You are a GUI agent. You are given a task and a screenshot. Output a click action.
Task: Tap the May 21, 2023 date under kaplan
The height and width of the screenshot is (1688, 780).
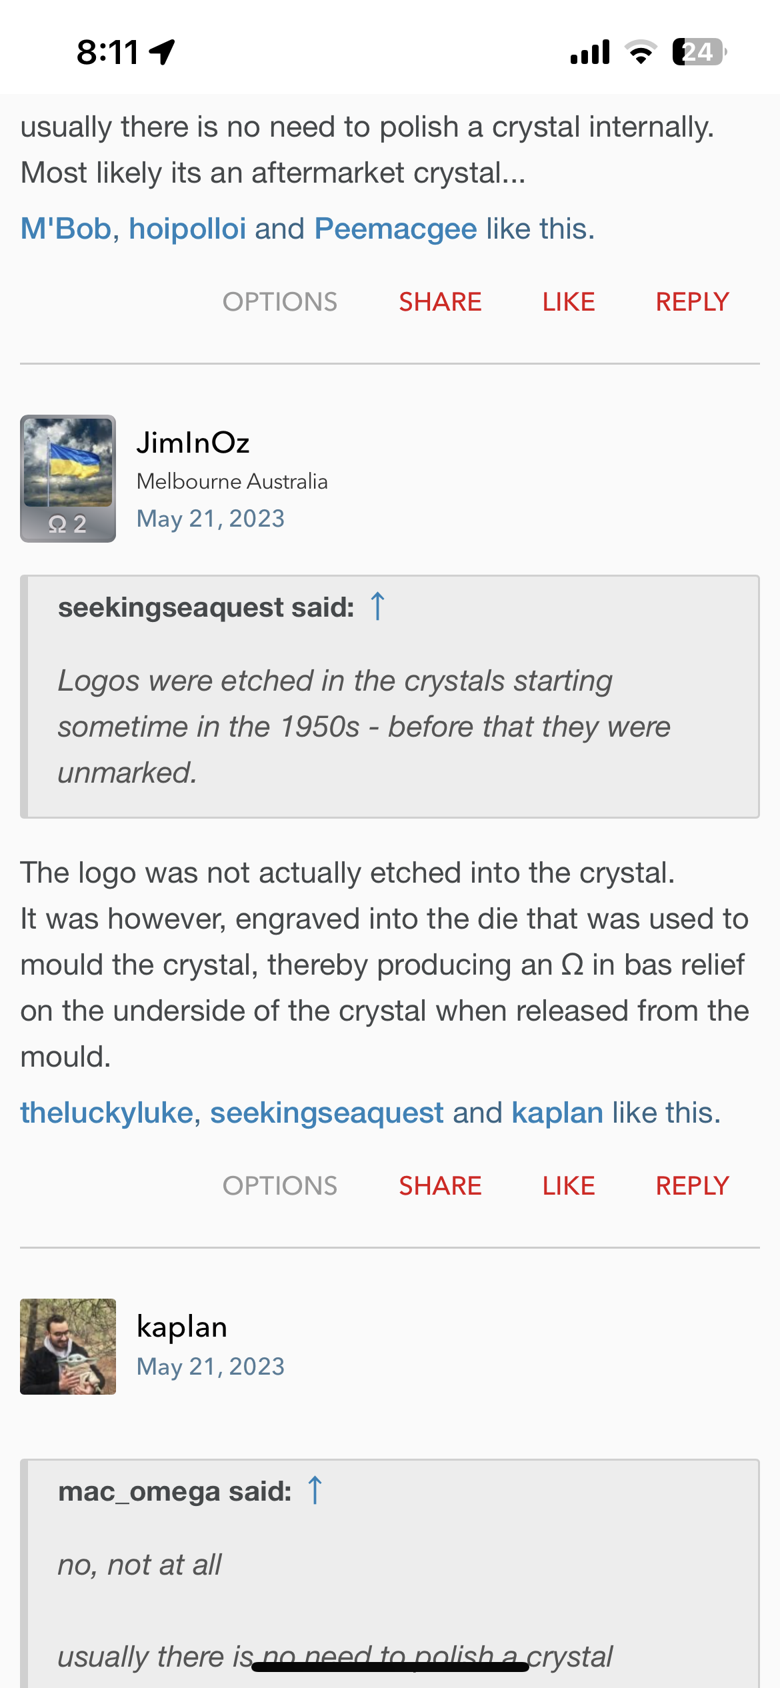(210, 1367)
